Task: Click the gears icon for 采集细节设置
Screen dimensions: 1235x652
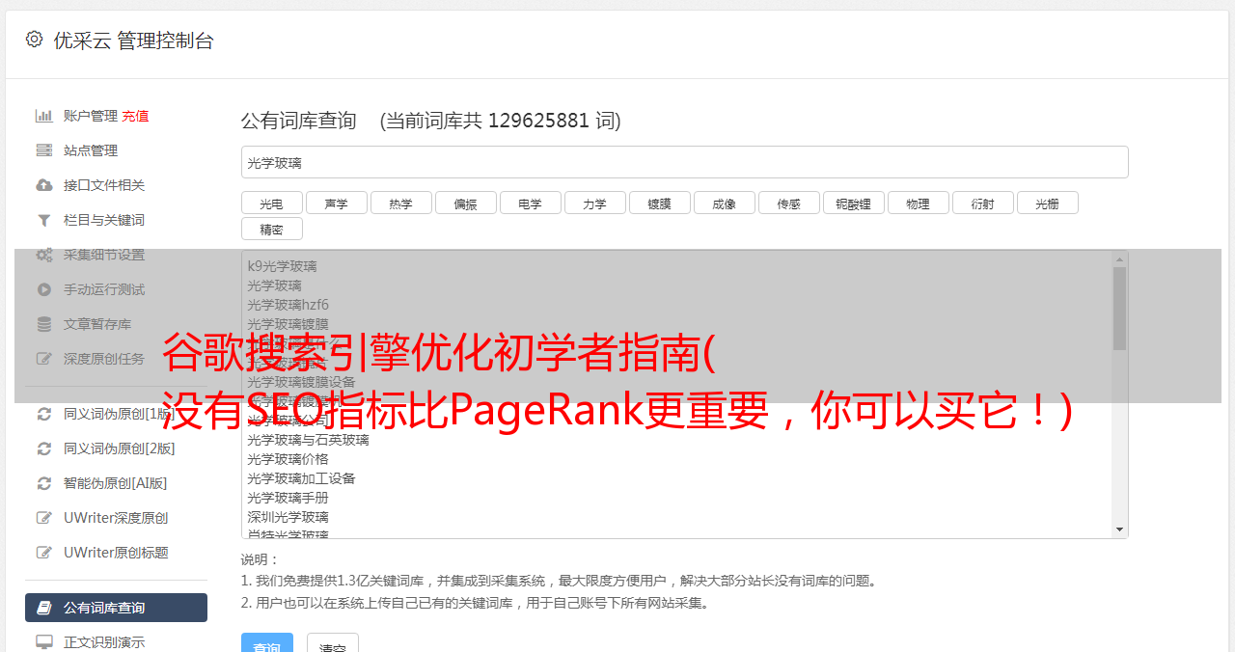Action: coord(43,255)
